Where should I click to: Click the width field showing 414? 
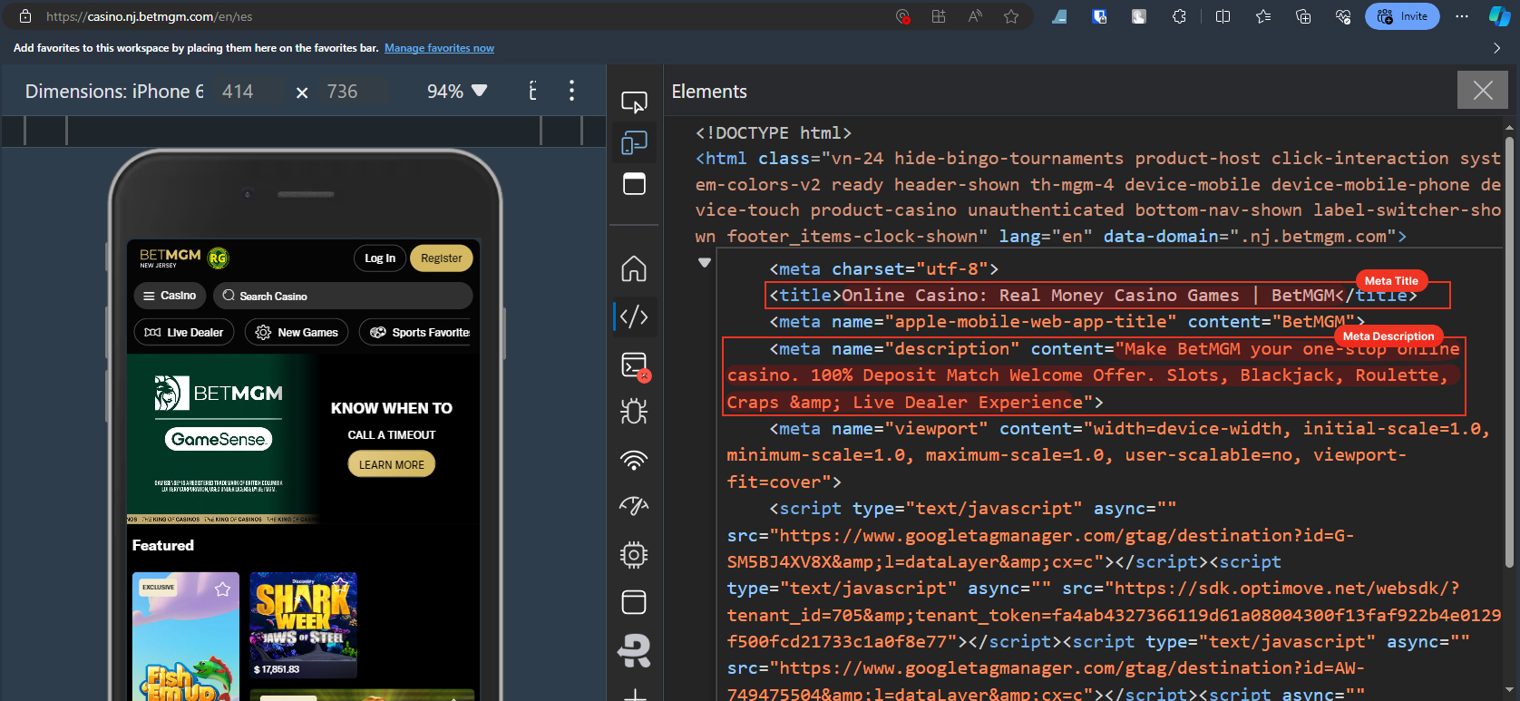(x=248, y=92)
